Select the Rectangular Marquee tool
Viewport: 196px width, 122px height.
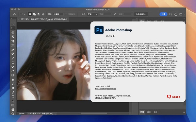(13, 28)
